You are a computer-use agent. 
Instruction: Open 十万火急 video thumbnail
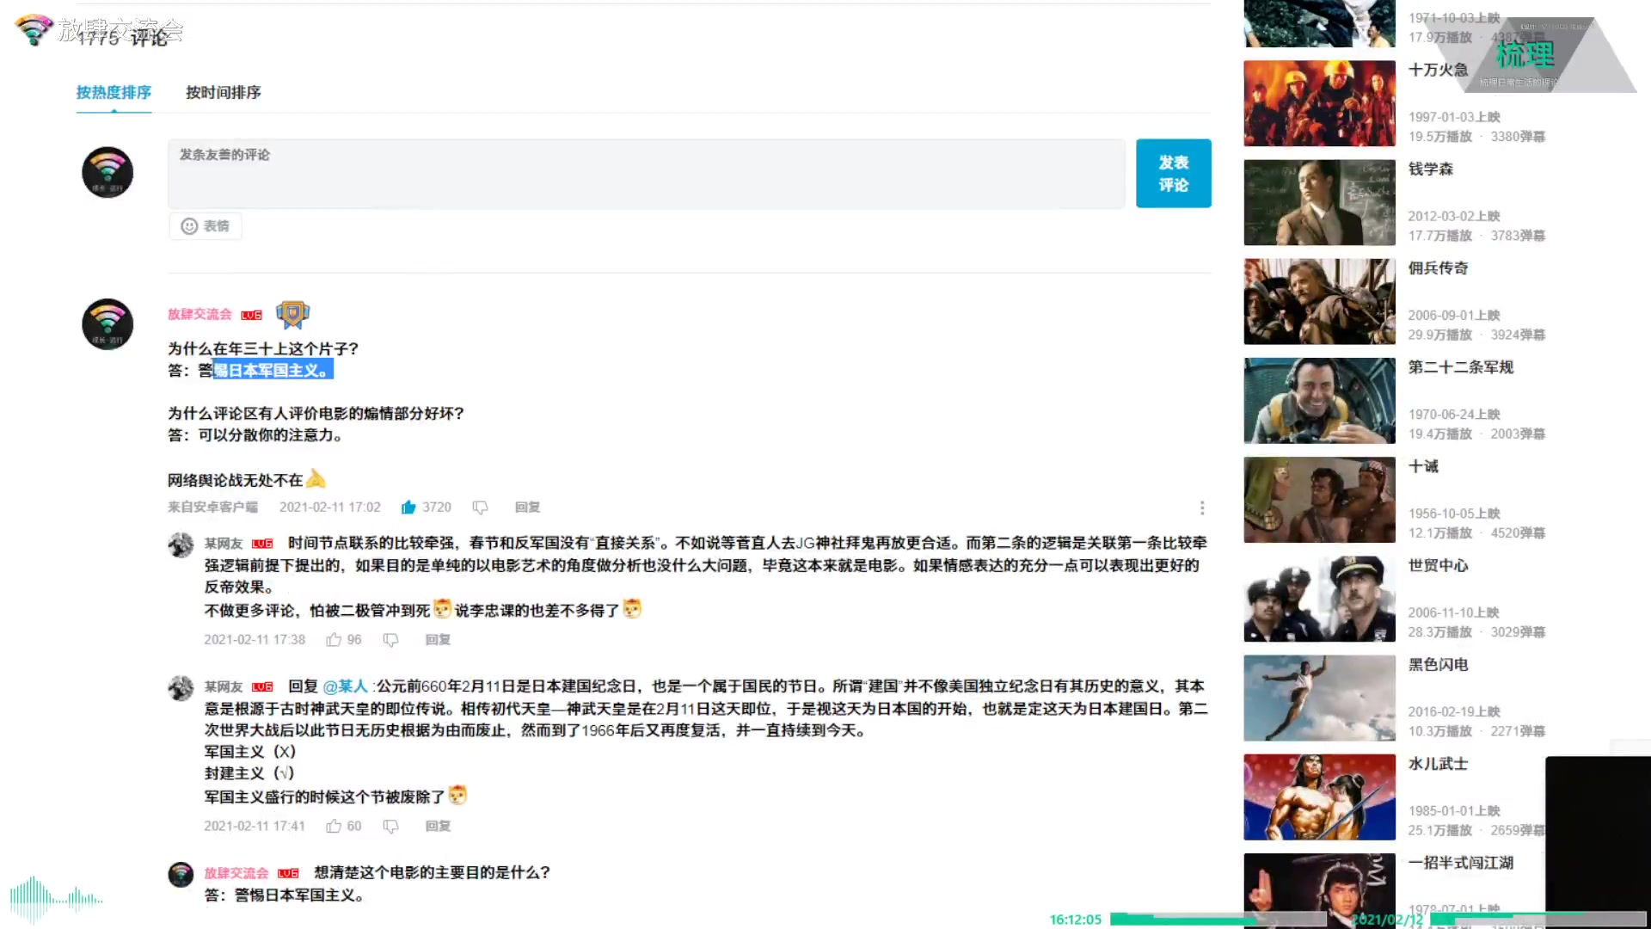tap(1319, 103)
